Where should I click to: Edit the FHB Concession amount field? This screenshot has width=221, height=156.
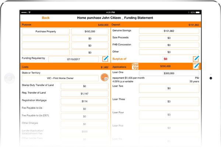pos(169,45)
